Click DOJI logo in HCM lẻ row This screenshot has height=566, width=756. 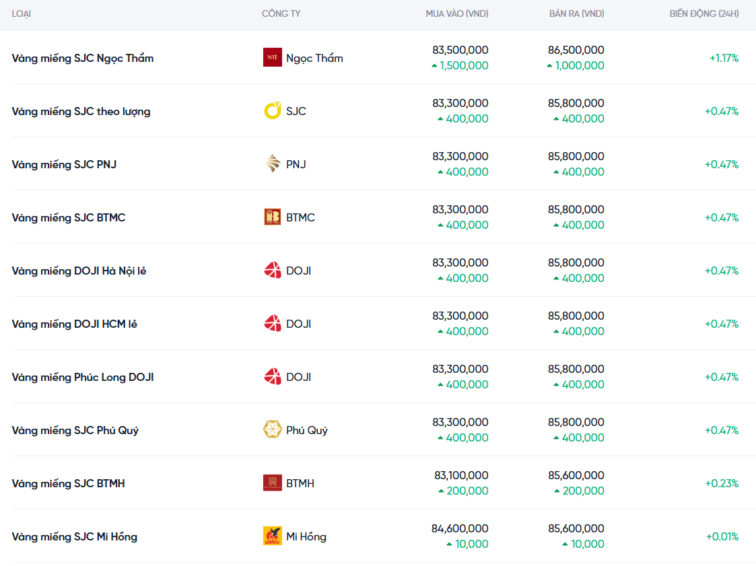click(273, 324)
